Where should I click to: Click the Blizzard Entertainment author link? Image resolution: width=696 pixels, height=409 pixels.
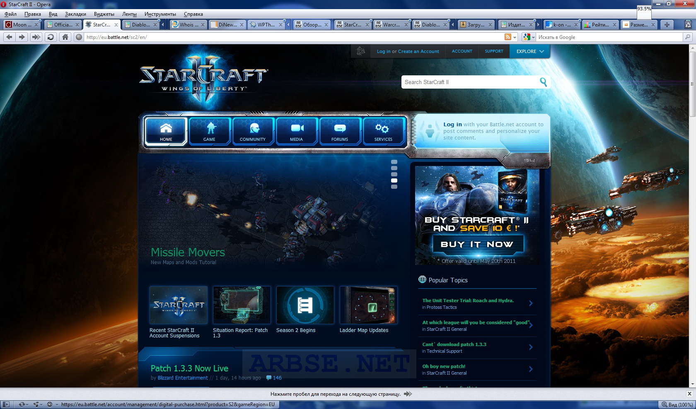[183, 378]
